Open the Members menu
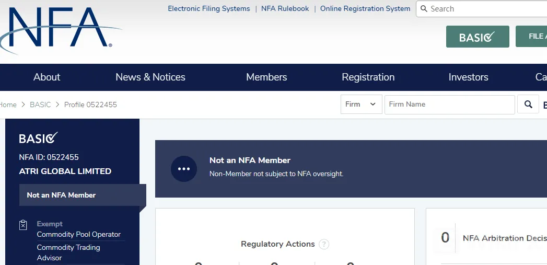547x265 pixels. pos(266,77)
